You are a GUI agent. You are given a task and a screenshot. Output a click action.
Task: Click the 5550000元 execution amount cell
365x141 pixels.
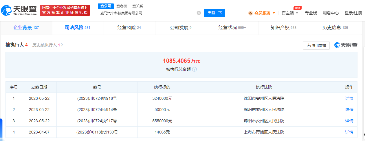click(x=162, y=121)
